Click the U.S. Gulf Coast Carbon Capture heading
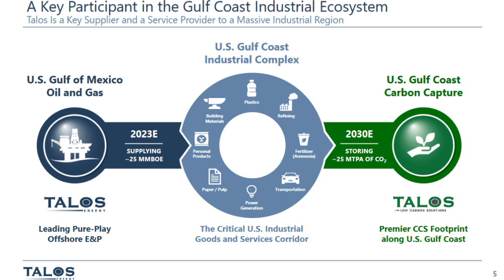Image resolution: width=504 pixels, height=280 pixels. pyautogui.click(x=423, y=86)
